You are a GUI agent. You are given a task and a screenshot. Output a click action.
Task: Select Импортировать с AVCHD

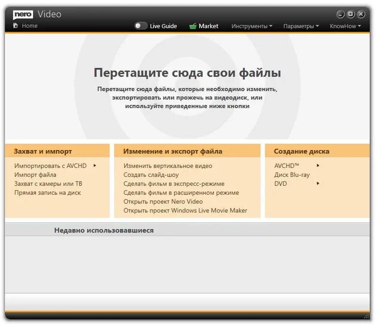click(x=50, y=166)
